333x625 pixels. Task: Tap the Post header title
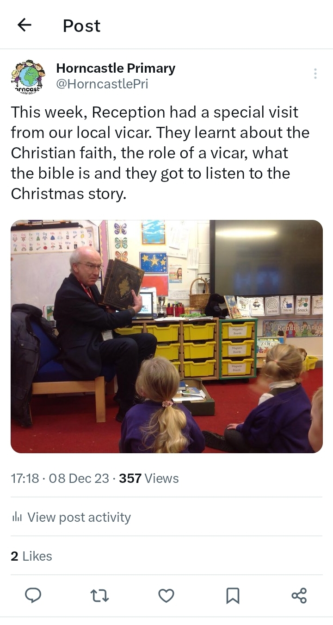click(81, 26)
